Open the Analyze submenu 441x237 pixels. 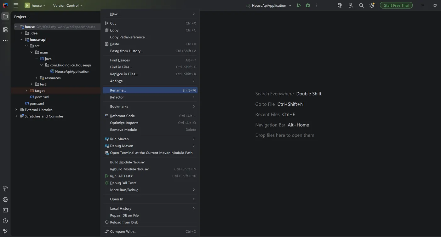(150, 81)
